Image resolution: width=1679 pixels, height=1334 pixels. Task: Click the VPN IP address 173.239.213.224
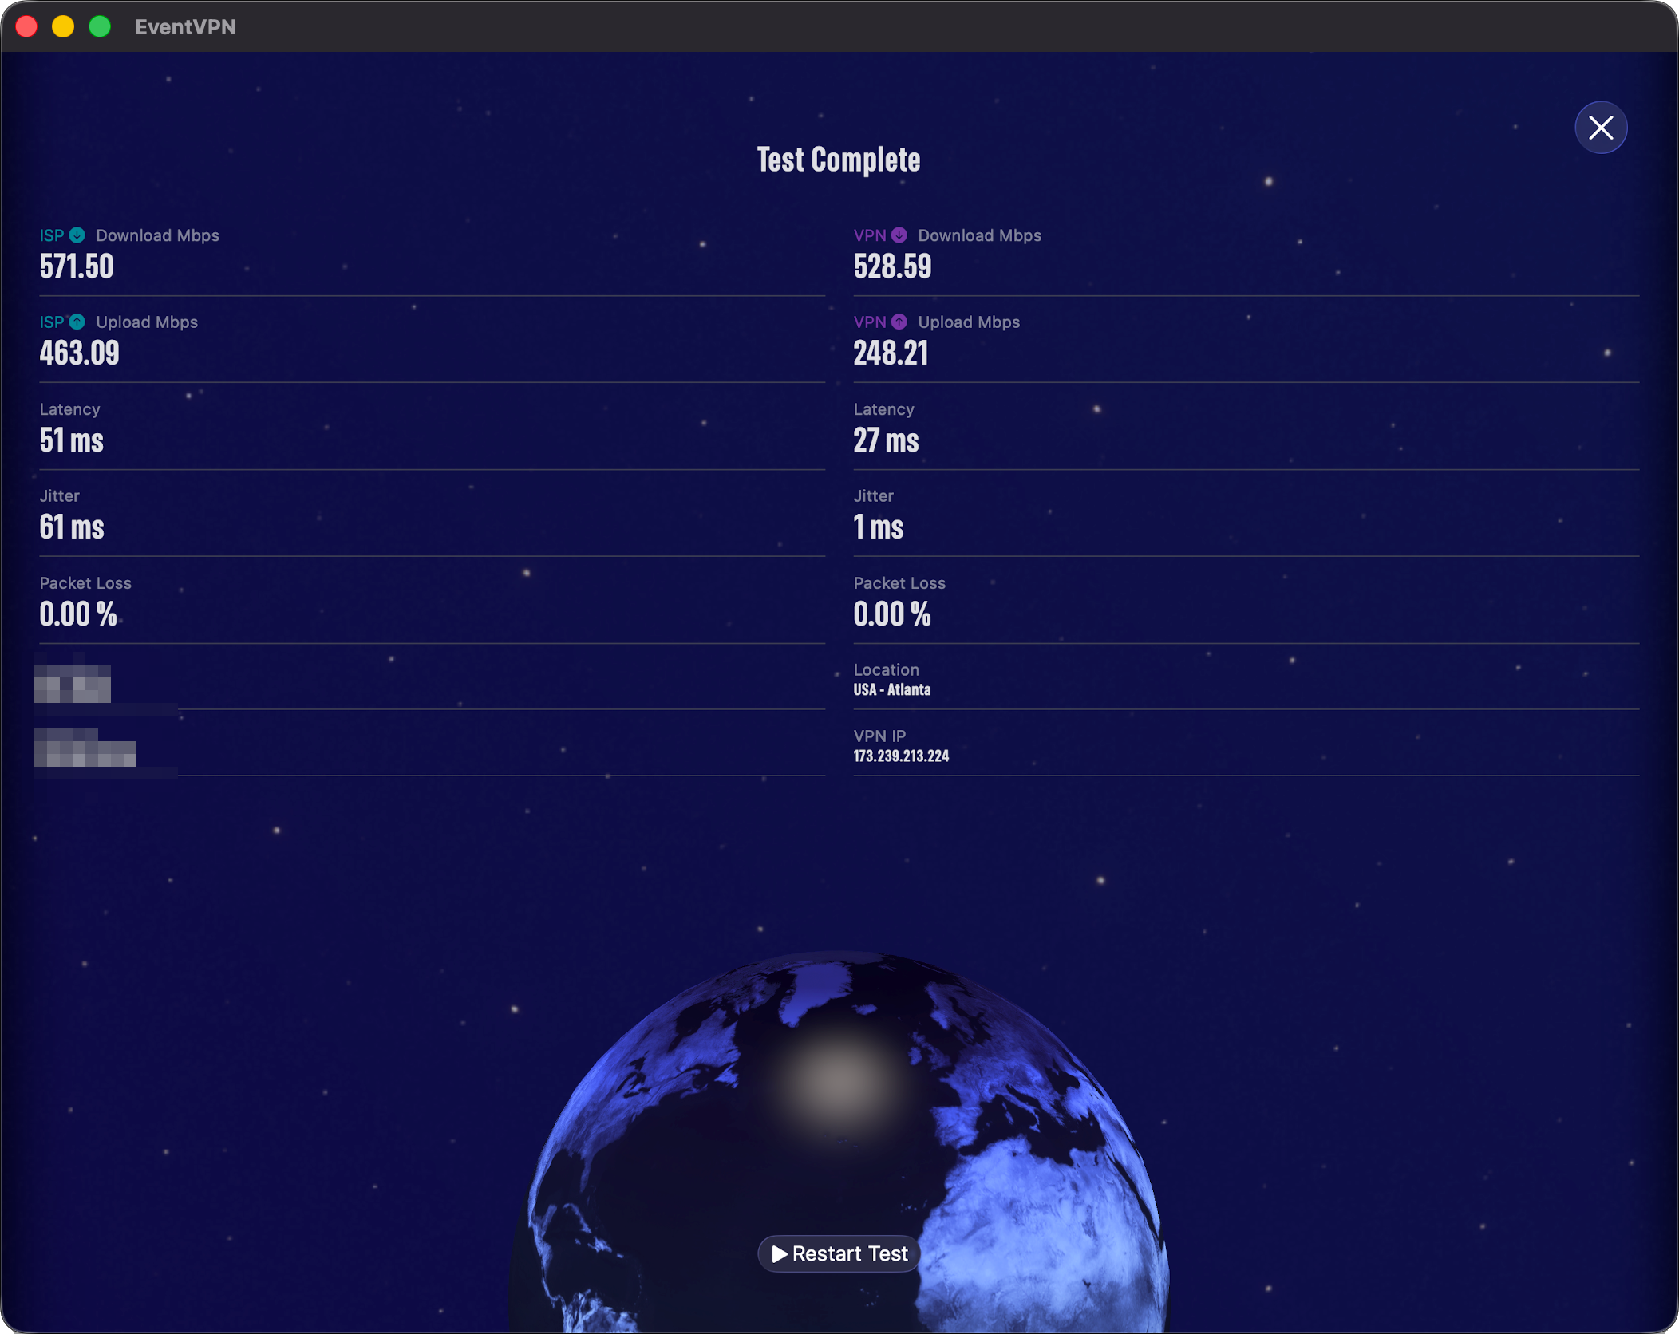(x=901, y=756)
